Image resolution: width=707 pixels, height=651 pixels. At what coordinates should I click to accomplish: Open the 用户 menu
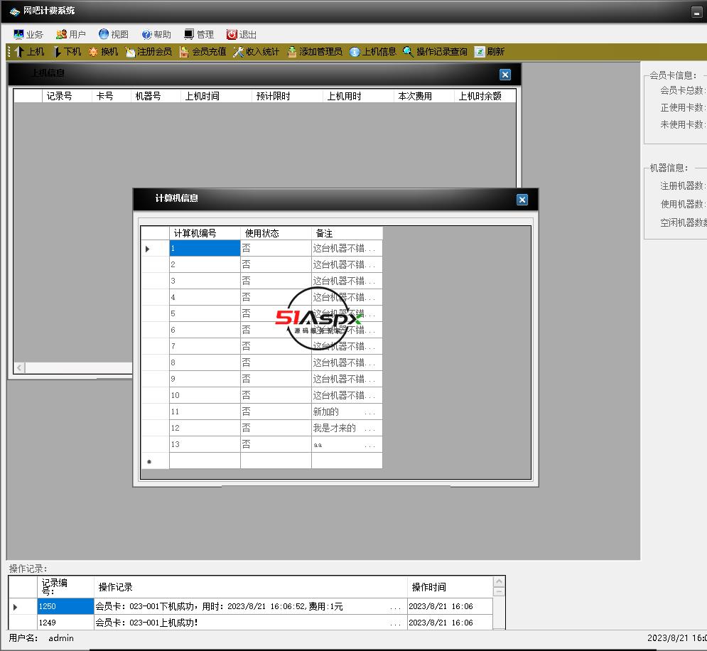pyautogui.click(x=70, y=34)
